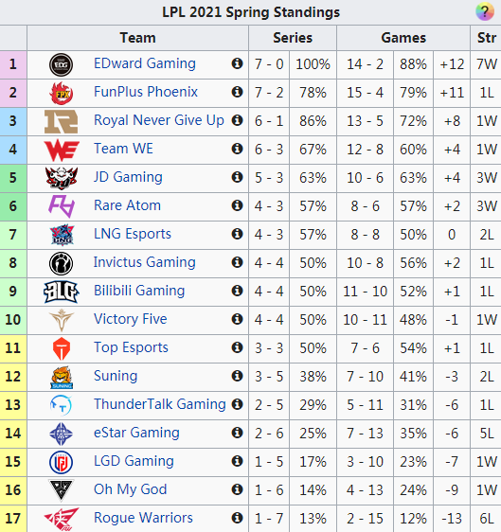Open eStar Gaming team page
Viewport: 501px width, 532px height.
[136, 433]
